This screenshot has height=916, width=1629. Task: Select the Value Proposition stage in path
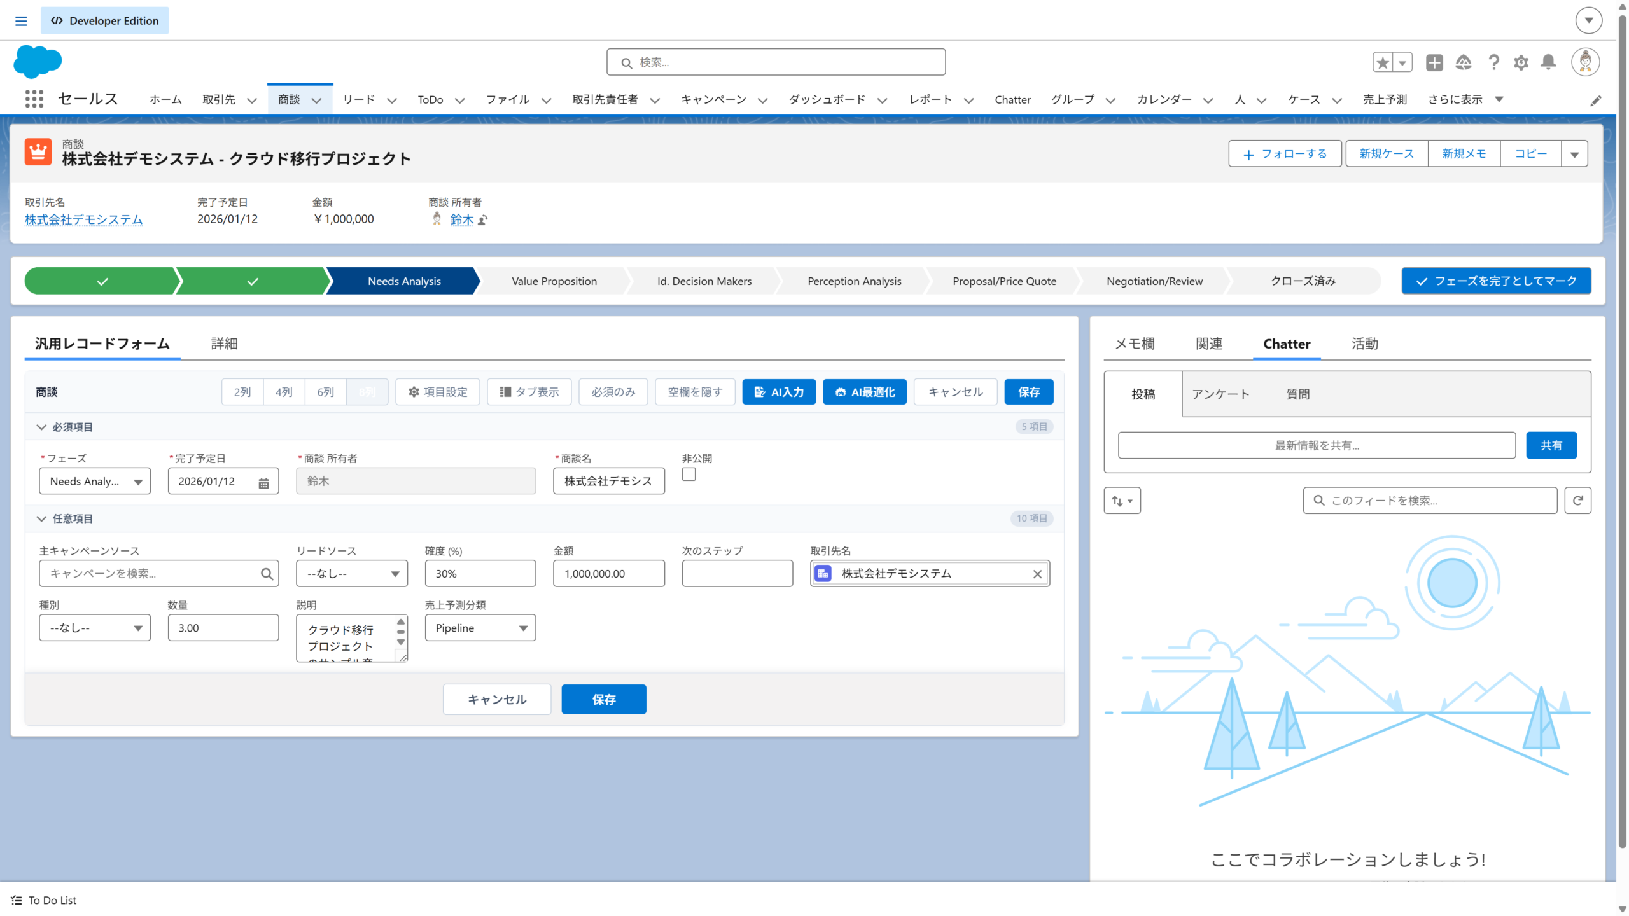point(554,281)
